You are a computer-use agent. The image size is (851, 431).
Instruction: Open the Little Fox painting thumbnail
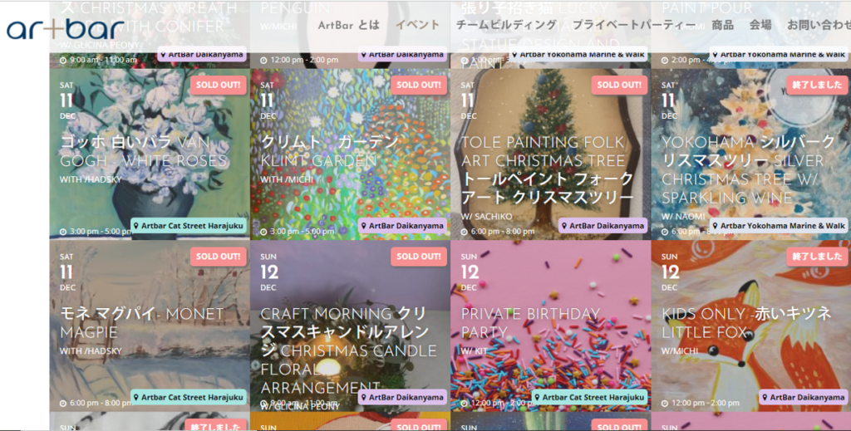751,326
